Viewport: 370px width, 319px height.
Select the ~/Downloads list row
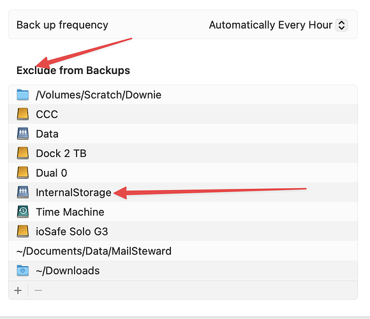tap(183, 271)
